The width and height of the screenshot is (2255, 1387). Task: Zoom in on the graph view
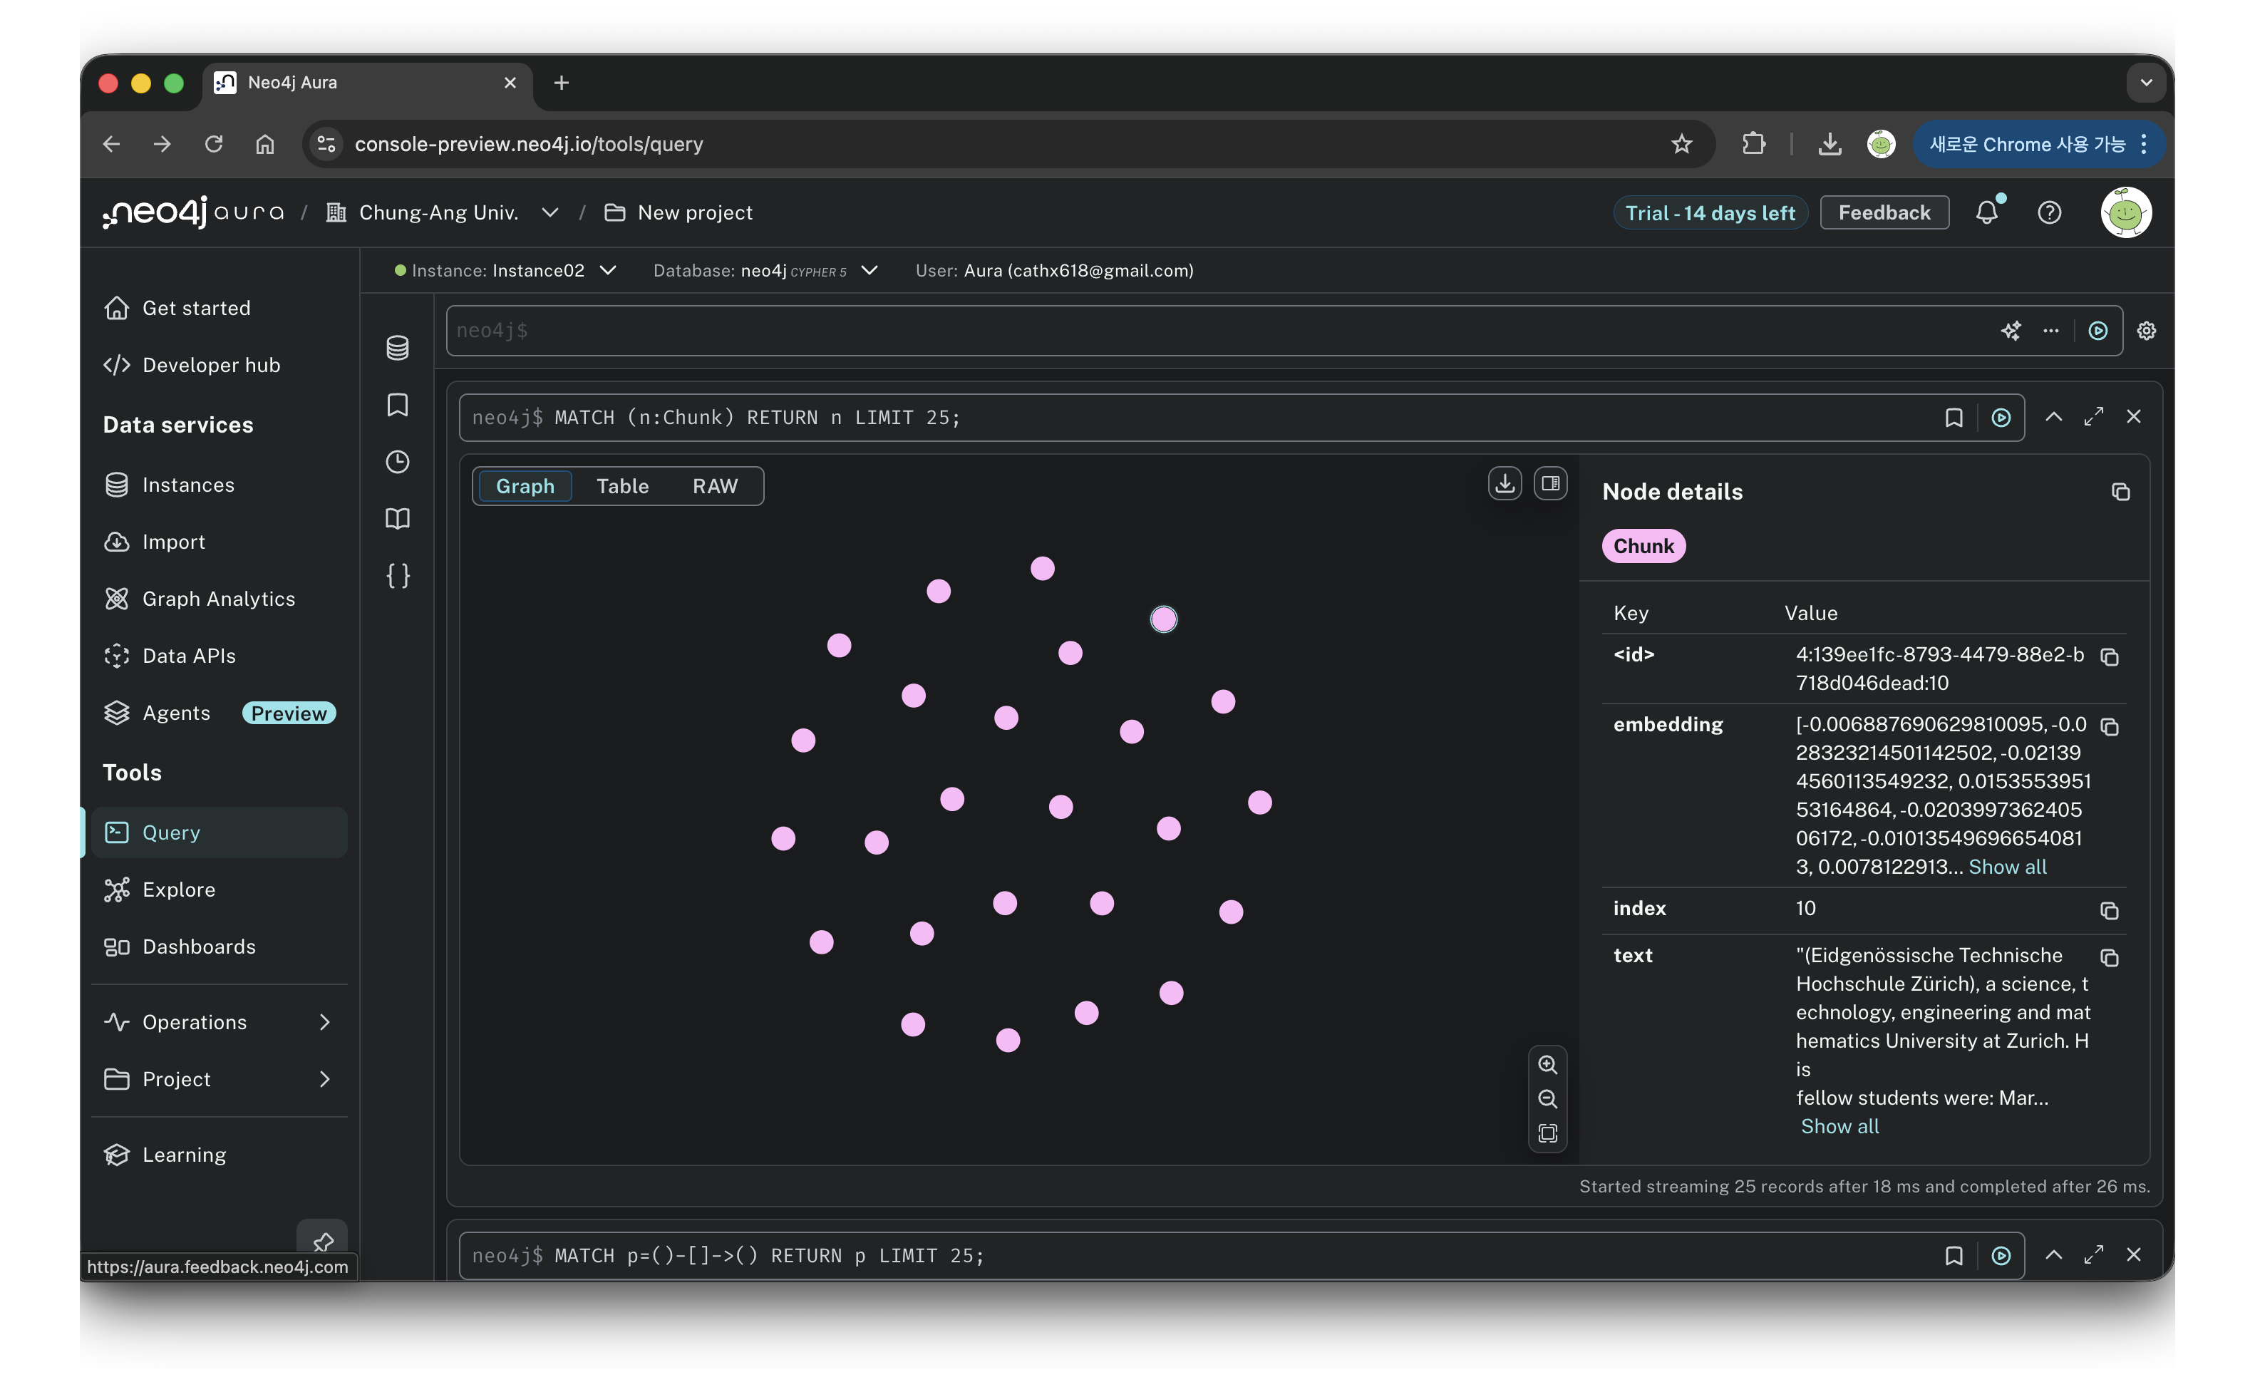pos(1547,1064)
